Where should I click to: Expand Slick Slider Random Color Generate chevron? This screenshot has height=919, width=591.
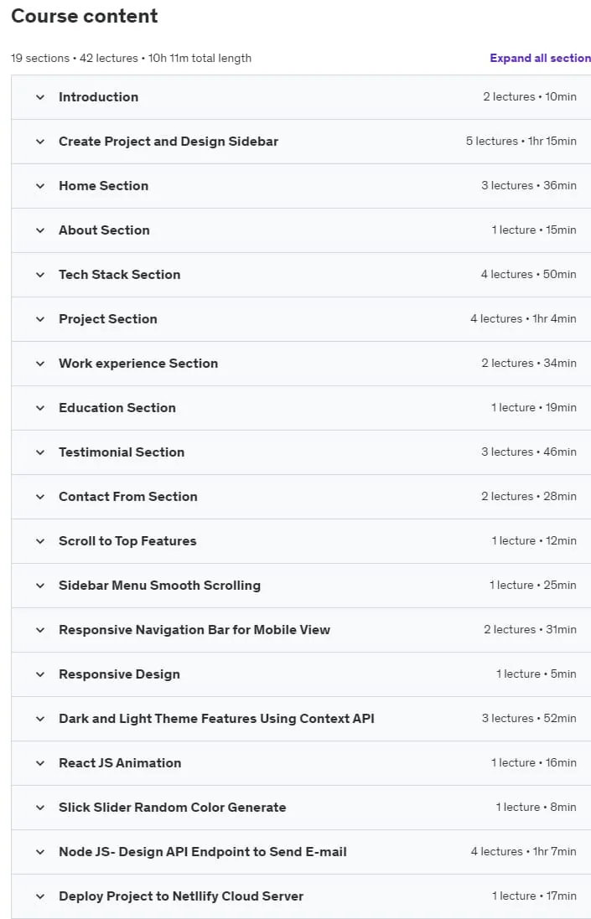tap(40, 808)
